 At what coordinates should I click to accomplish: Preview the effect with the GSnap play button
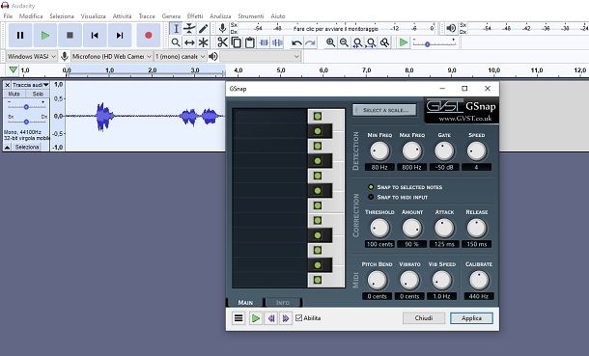256,318
